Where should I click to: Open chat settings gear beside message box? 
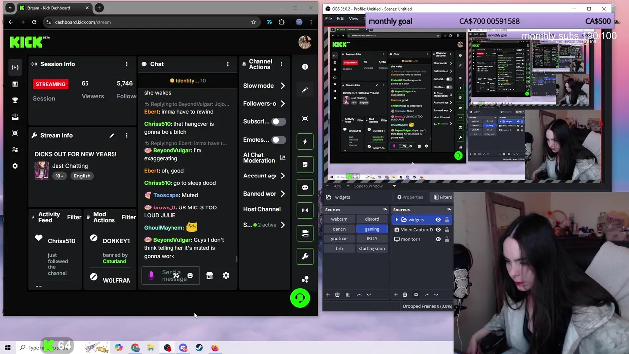pyautogui.click(x=226, y=276)
